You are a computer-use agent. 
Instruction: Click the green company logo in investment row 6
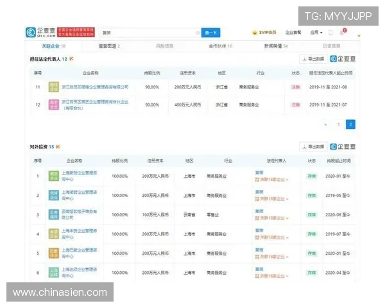[54, 272]
